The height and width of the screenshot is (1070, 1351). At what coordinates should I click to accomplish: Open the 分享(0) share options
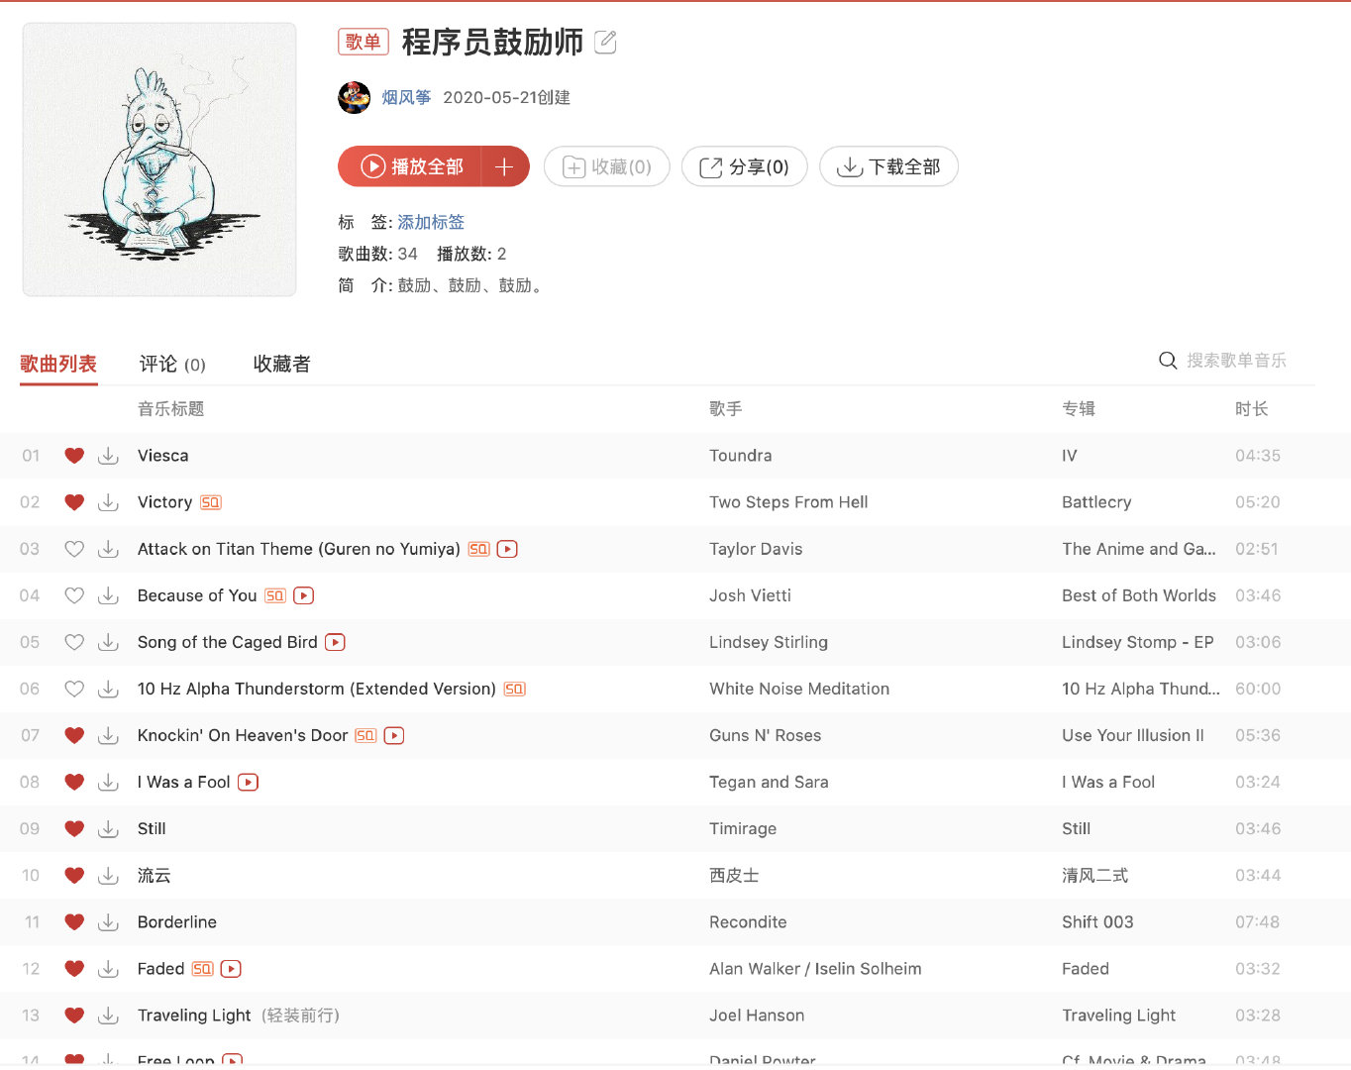tap(745, 166)
